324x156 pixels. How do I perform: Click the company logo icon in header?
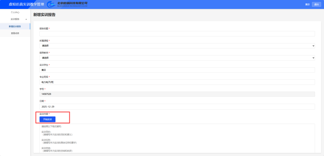[x=51, y=4]
